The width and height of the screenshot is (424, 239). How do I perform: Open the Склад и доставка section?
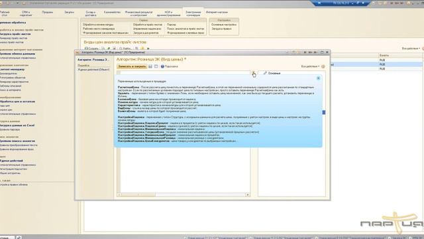[x=91, y=13]
